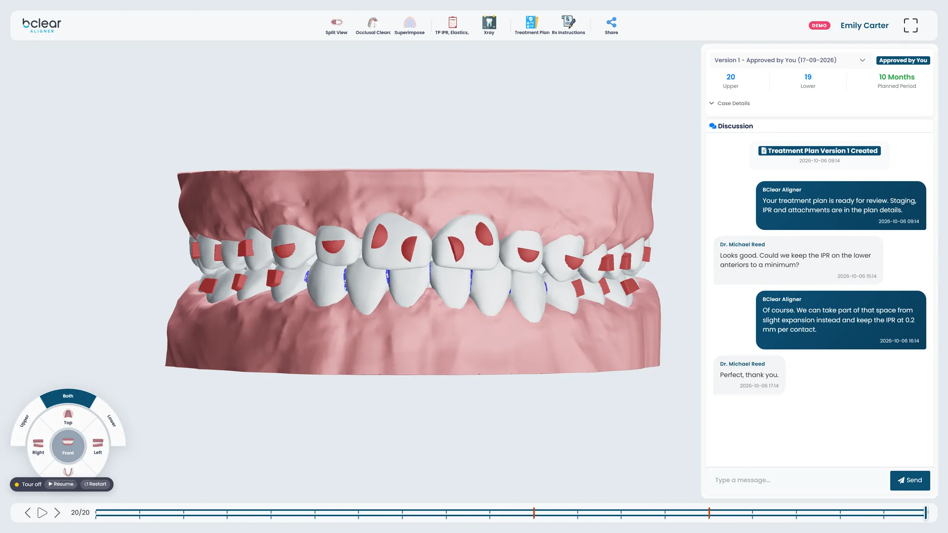Click the 20/20 stage counter
The height and width of the screenshot is (533, 948).
(80, 513)
